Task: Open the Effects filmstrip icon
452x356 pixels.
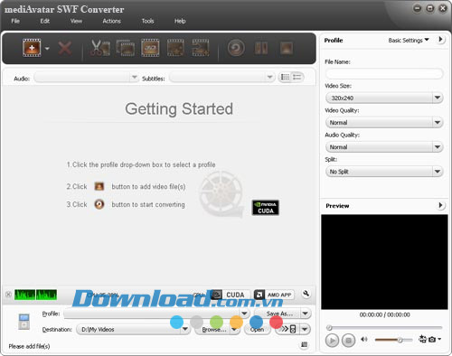Action: click(175, 48)
